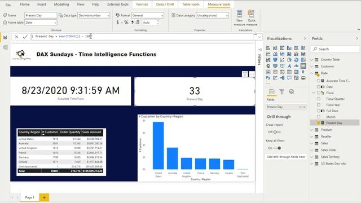Check the Accurate Time F... field
The height and width of the screenshot is (203, 361).
319,81
